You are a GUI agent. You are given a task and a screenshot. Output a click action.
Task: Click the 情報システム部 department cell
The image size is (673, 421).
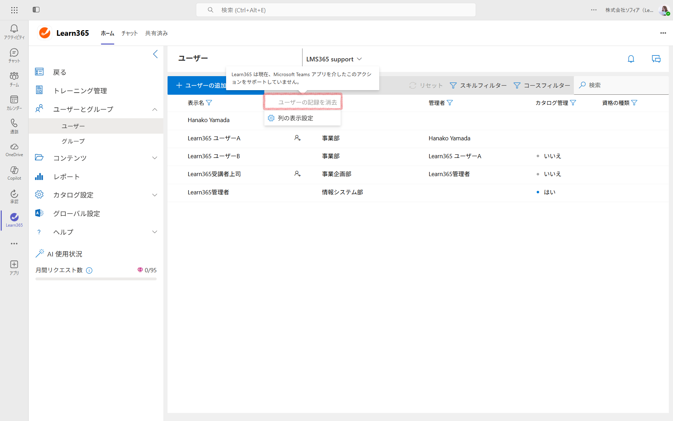point(342,192)
